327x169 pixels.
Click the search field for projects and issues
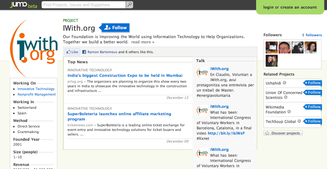(x=84, y=5)
